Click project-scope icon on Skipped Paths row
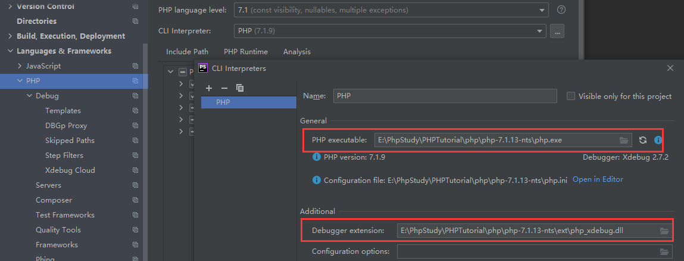The width and height of the screenshot is (684, 261). click(x=136, y=141)
